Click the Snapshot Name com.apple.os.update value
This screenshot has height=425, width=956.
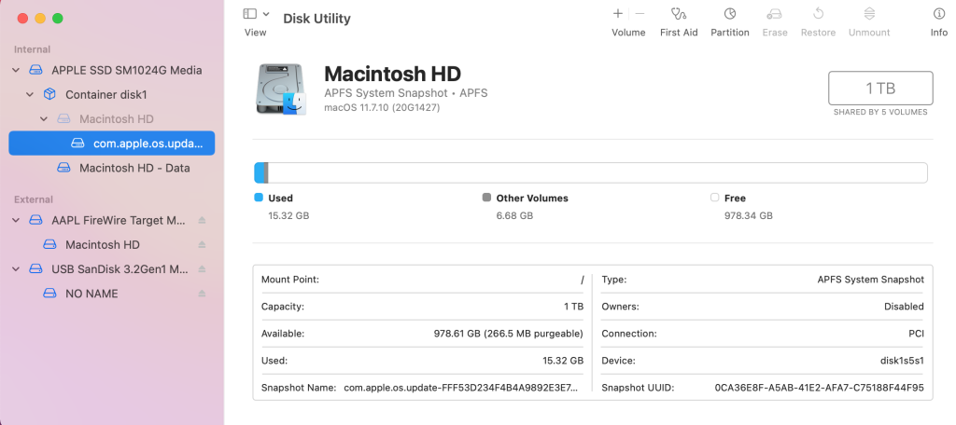(460, 387)
